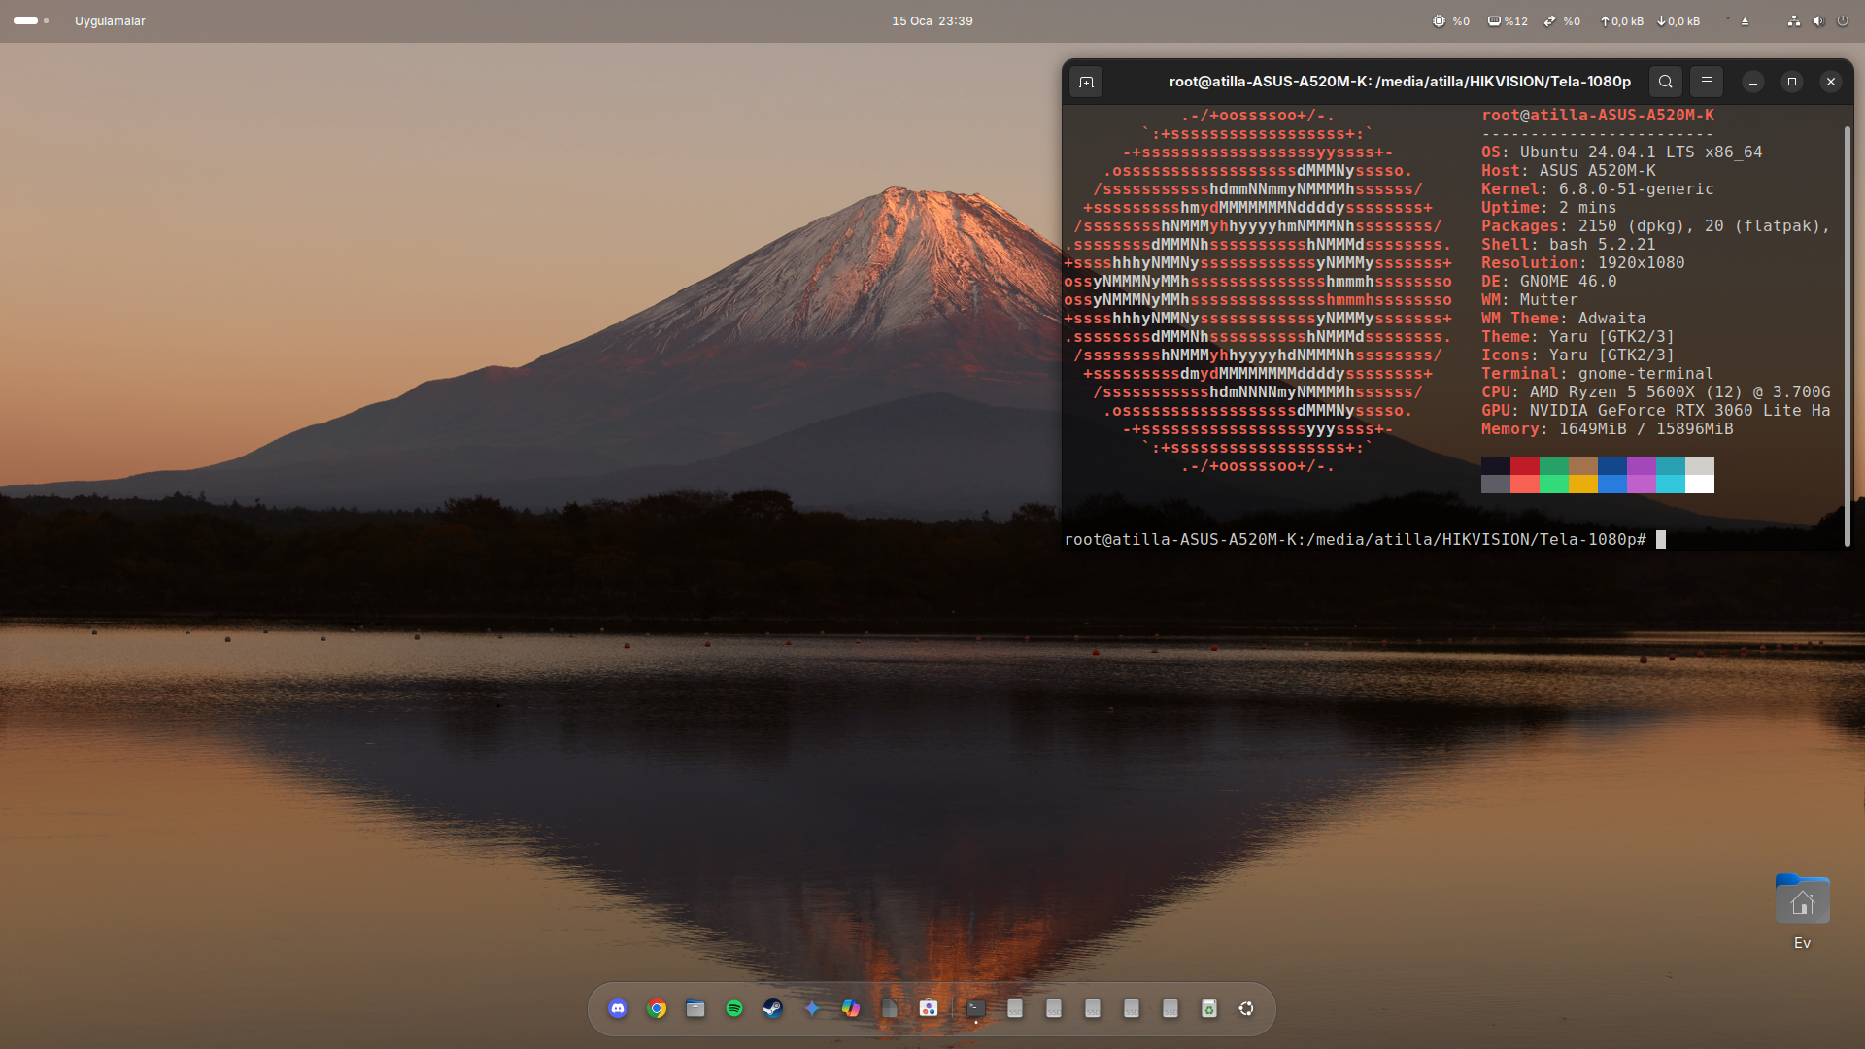This screenshot has width=1865, height=1049.
Task: Click the memory usage %12 indicator
Action: coord(1508,20)
